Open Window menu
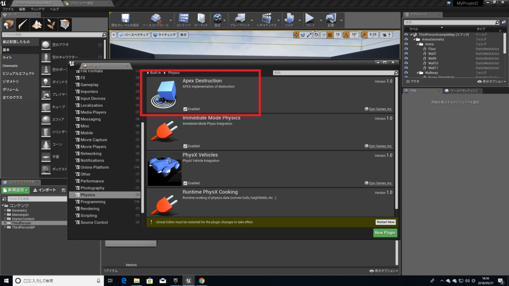The width and height of the screenshot is (509, 286). click(x=38, y=9)
